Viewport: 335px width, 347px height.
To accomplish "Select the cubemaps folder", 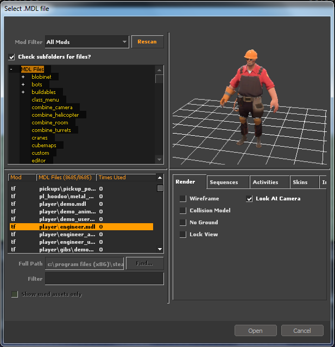I will point(44,146).
